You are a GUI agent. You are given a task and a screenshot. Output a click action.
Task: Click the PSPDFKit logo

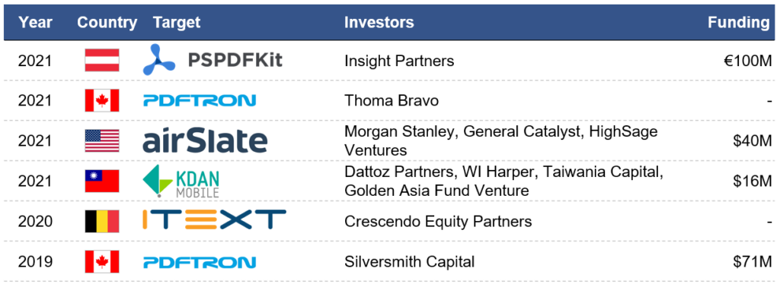click(213, 61)
